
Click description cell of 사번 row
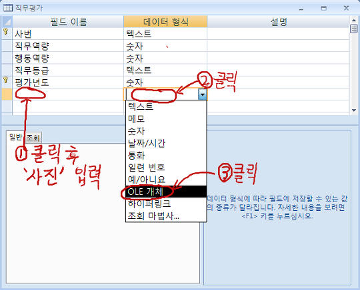tap(278, 34)
